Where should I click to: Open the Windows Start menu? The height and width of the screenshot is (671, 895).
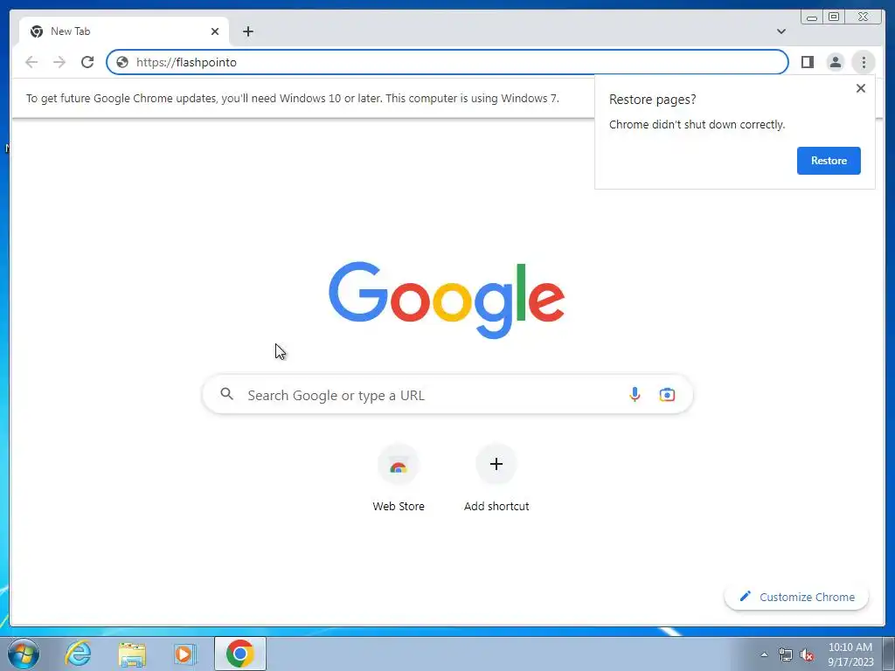pyautogui.click(x=24, y=654)
